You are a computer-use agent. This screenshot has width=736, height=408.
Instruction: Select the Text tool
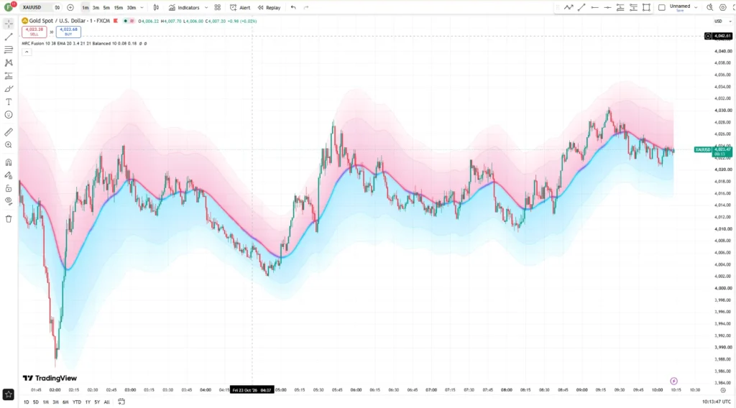pos(9,102)
